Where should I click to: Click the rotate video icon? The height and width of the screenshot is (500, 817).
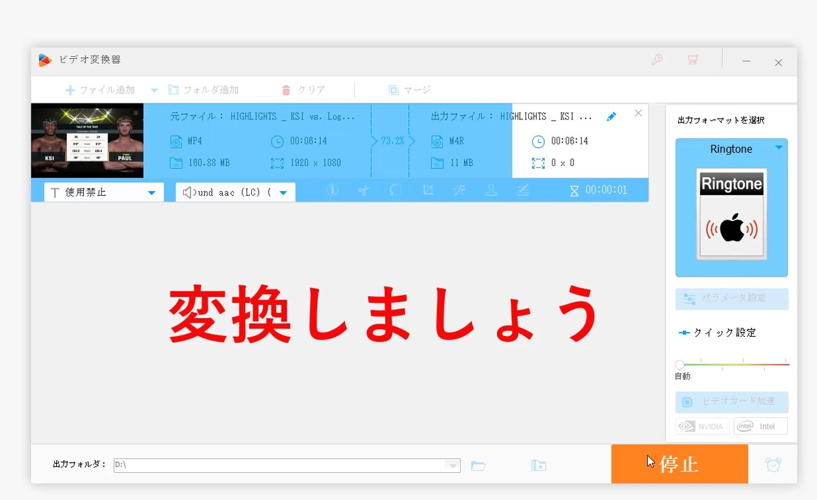point(396,190)
